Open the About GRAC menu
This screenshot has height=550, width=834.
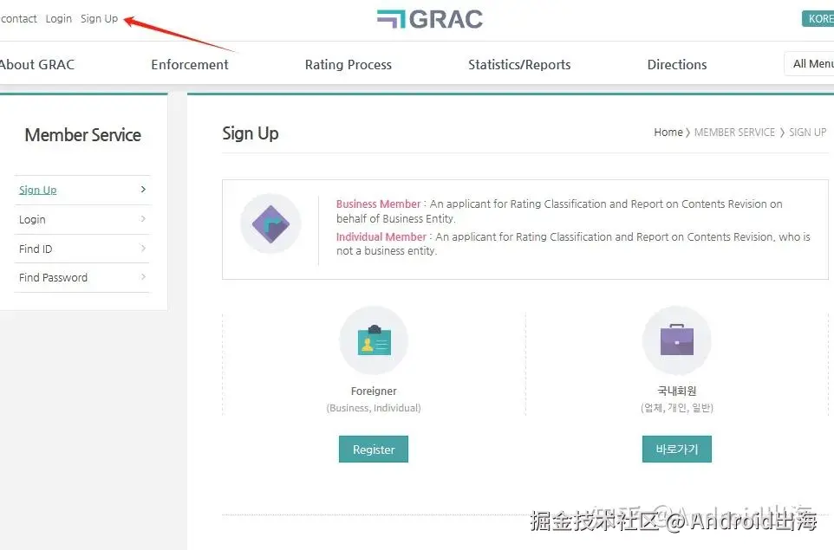[x=37, y=64]
